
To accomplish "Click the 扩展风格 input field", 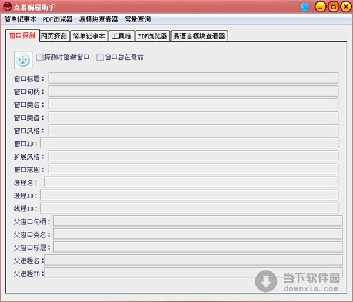I will pos(194,156).
